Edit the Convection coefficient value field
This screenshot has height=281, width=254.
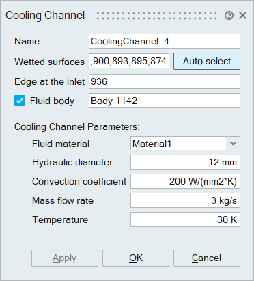pos(185,181)
